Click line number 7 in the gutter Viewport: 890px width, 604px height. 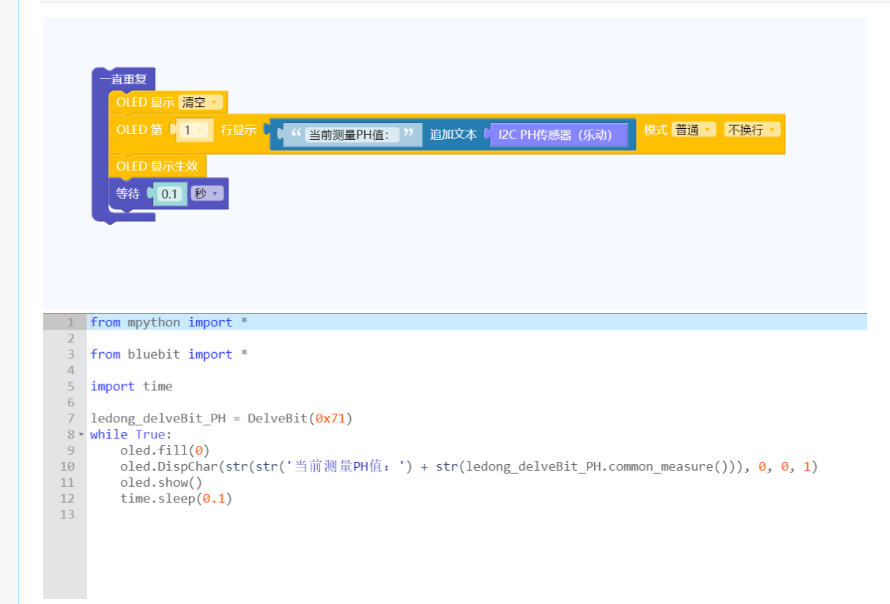point(71,419)
